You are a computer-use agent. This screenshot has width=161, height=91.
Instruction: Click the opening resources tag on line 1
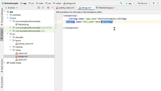(x=70, y=16)
